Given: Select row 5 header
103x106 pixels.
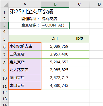Looking at the screenshot, I should pyautogui.click(x=4, y=39).
